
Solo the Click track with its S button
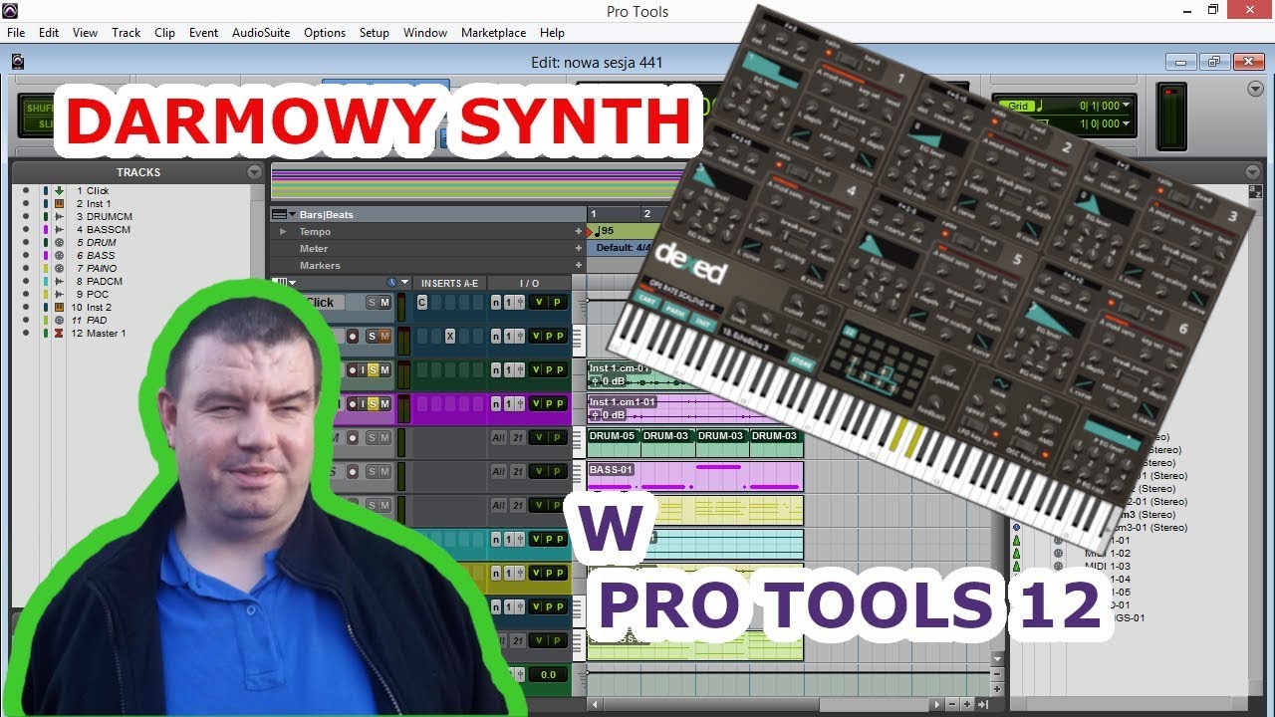pos(372,302)
